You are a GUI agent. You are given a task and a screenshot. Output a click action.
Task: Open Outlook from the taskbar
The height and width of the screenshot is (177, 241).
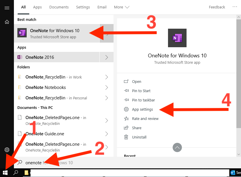[x=233, y=173]
